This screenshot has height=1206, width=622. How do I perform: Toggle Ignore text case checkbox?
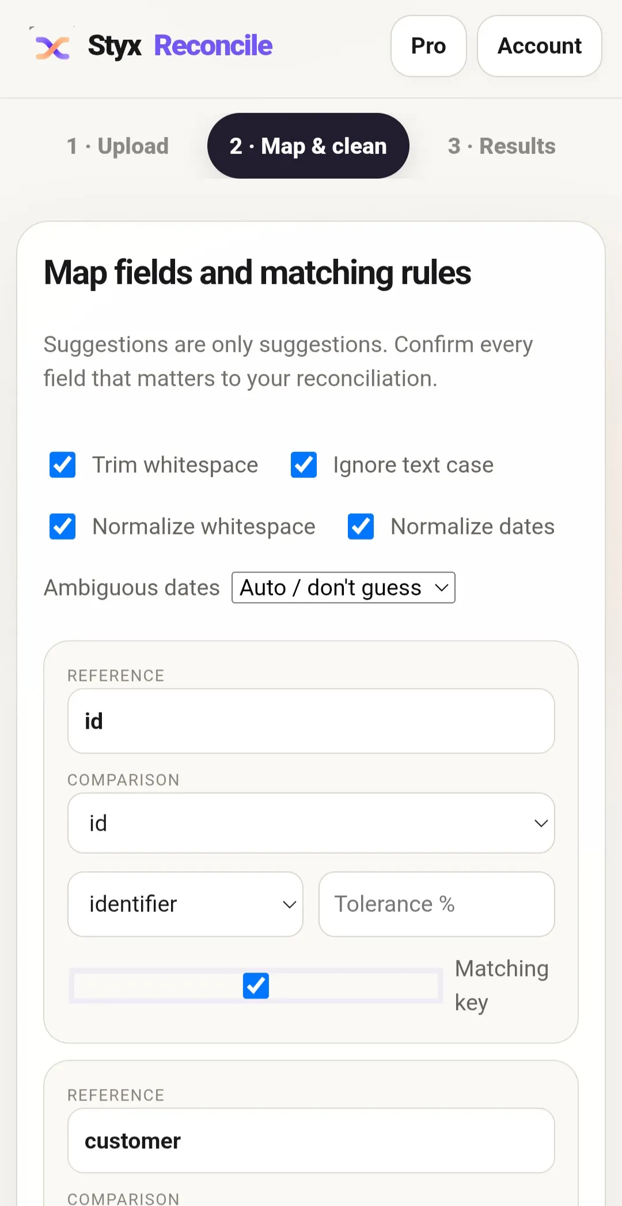click(x=304, y=465)
